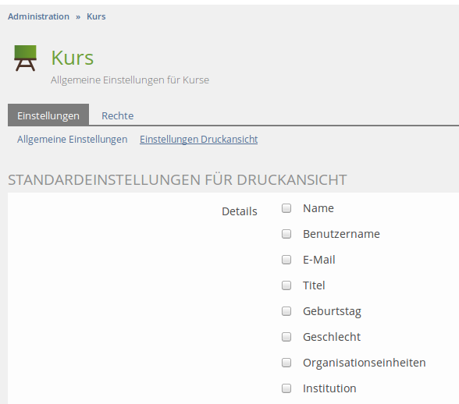The height and width of the screenshot is (404, 459).
Task: Enable the Geburtstag checkbox
Action: [286, 311]
